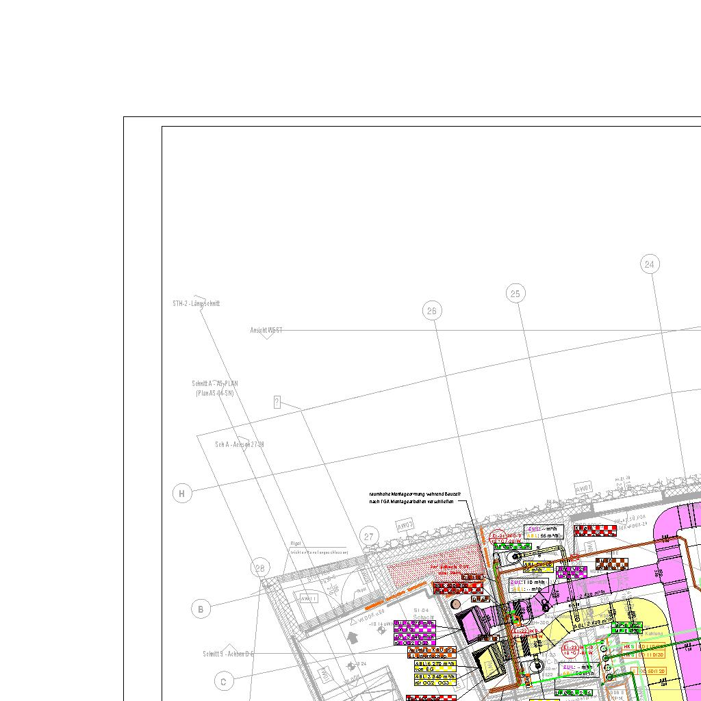Click the Sch A - Achsen 27-28 label
Image resolution: width=701 pixels, height=701 pixels.
tap(239, 444)
